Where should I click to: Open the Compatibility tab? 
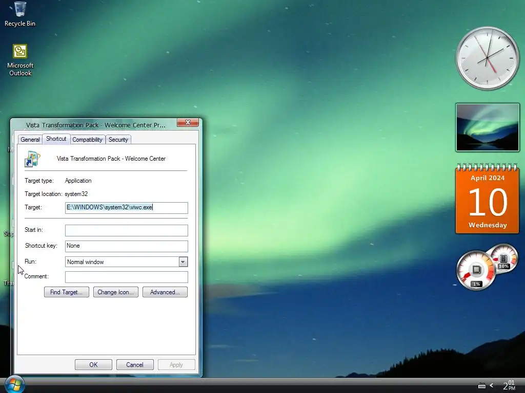(x=87, y=140)
